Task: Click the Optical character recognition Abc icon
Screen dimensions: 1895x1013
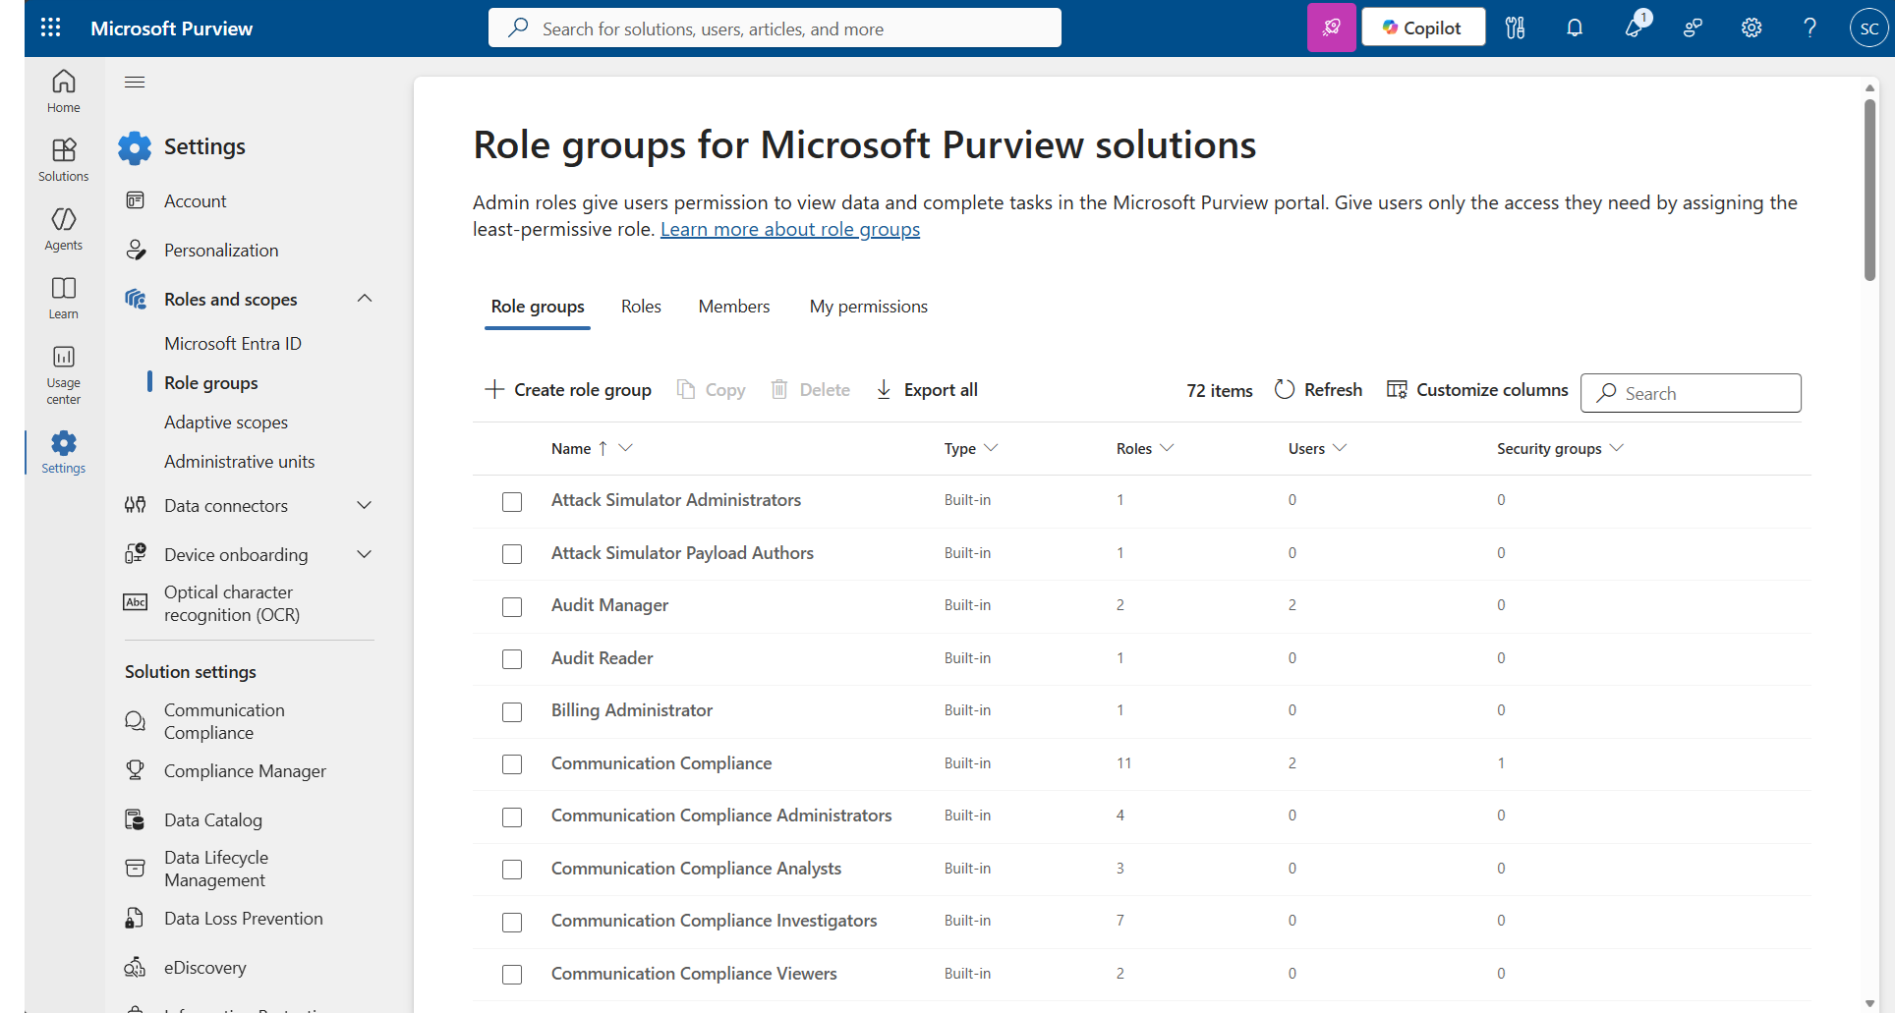Action: coord(136,602)
